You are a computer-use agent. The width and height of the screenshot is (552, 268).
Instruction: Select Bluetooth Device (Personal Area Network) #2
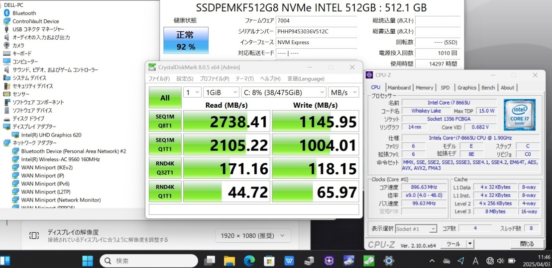(x=74, y=151)
